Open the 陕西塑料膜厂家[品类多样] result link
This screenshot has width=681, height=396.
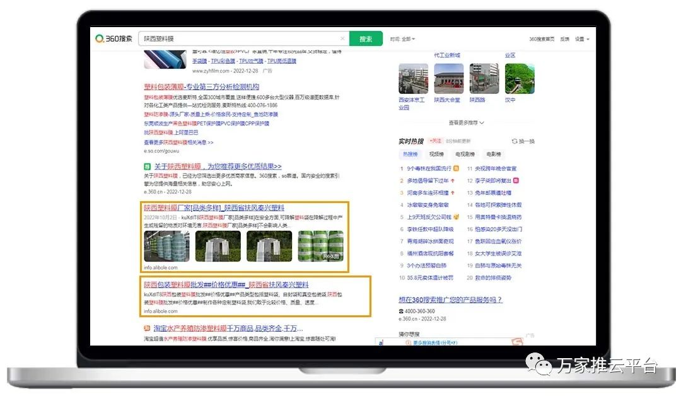pos(214,208)
